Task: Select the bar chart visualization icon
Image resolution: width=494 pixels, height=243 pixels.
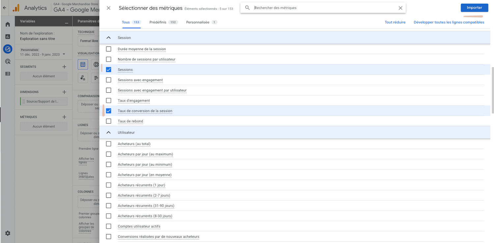Action: tap(96, 78)
